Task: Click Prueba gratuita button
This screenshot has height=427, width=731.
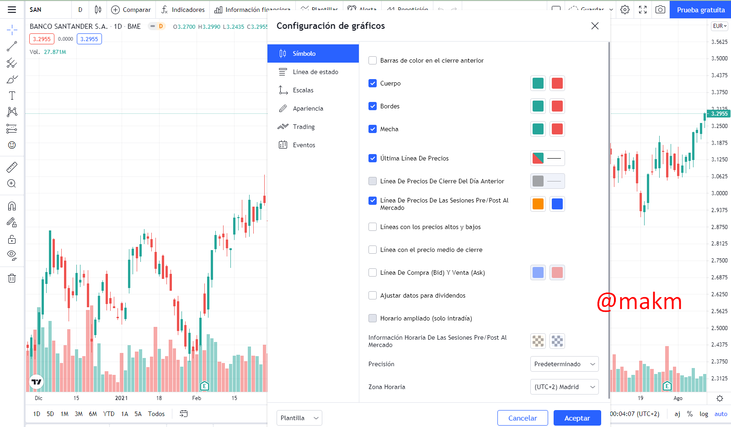Action: 700,10
